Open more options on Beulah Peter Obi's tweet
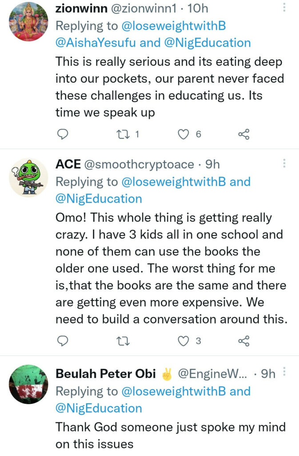The image size is (299, 456). [x=284, y=373]
